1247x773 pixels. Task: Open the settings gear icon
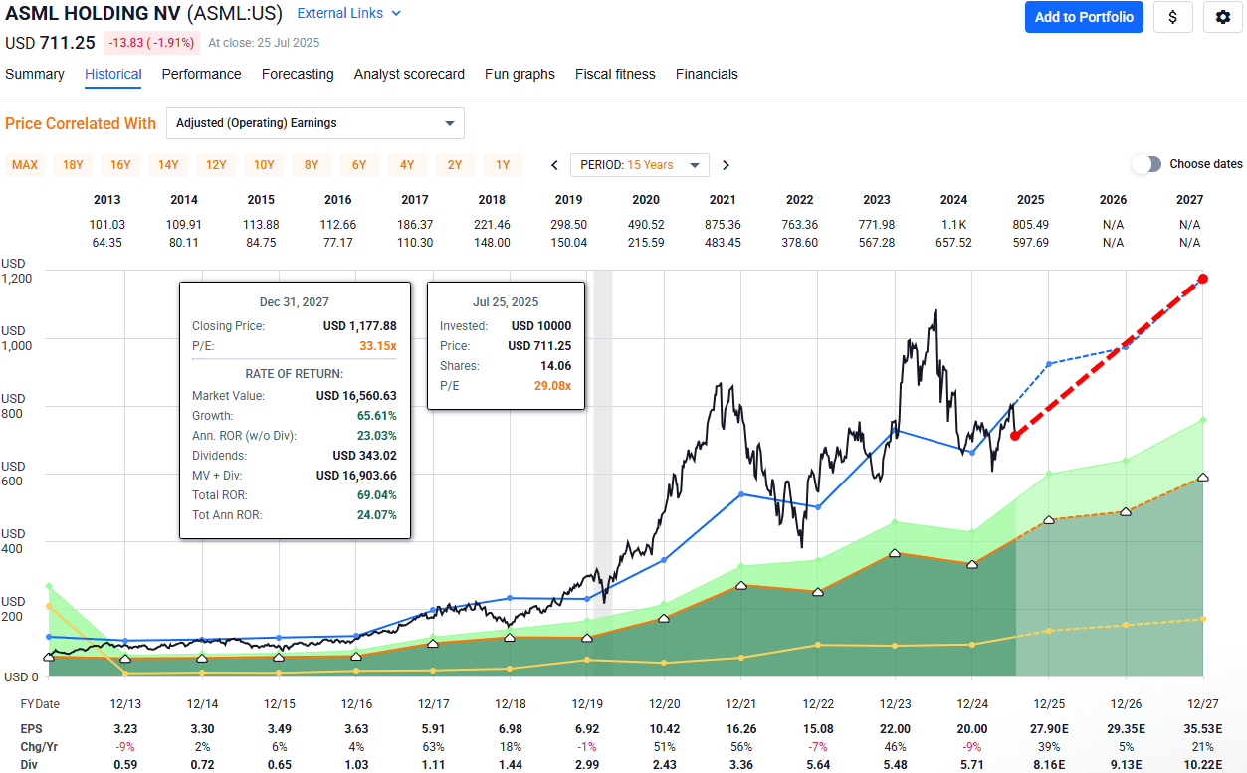pos(1222,17)
